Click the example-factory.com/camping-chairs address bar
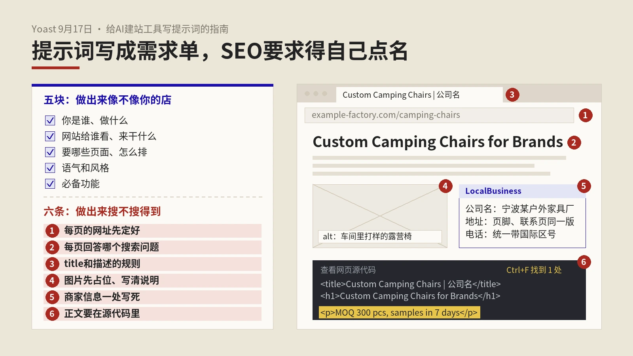The width and height of the screenshot is (633, 356). pyautogui.click(x=439, y=115)
